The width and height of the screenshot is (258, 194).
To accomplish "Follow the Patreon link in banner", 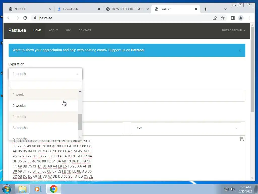I will tap(137, 50).
